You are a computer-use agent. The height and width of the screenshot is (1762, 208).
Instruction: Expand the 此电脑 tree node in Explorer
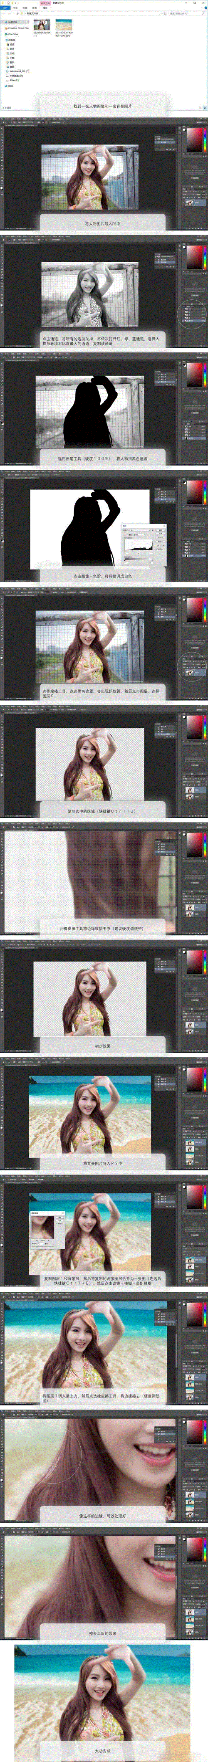tap(3, 40)
